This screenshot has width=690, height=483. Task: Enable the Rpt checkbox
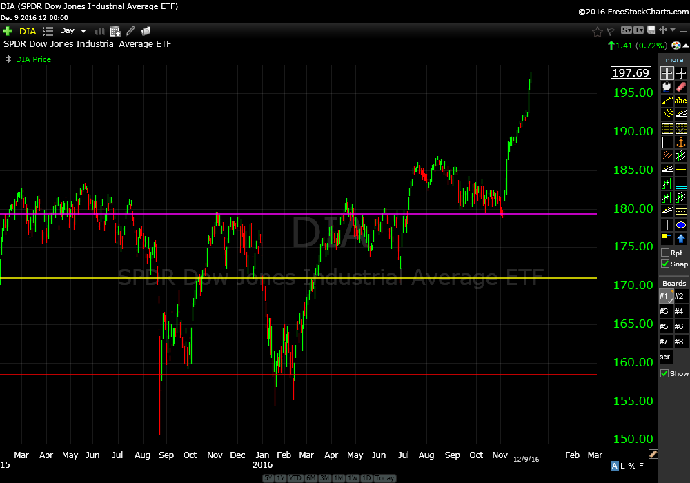665,253
